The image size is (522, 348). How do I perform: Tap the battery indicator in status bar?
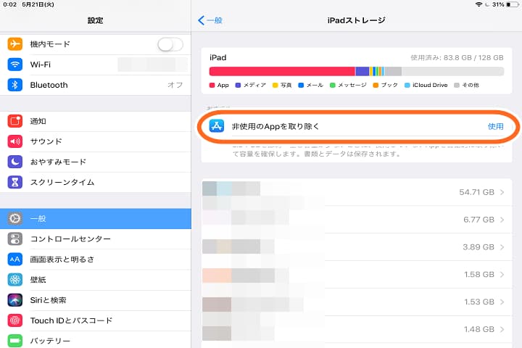512,4
